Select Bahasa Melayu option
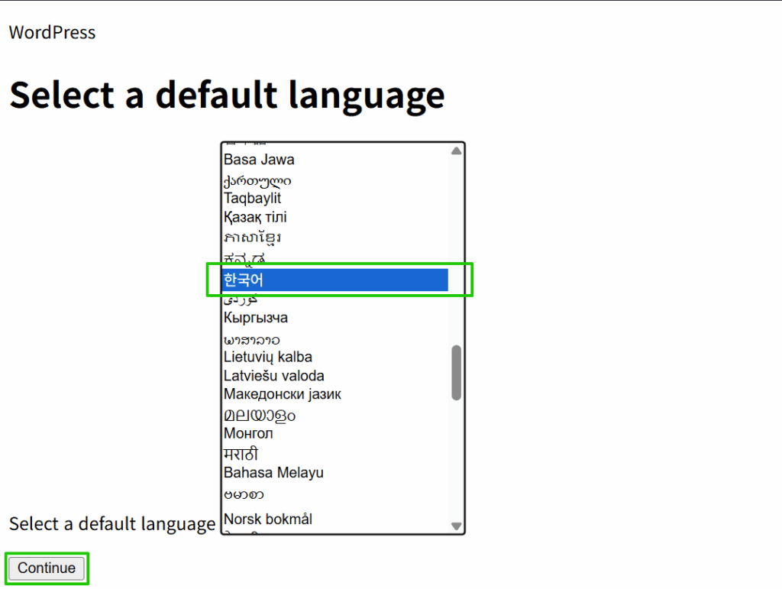 (x=273, y=472)
